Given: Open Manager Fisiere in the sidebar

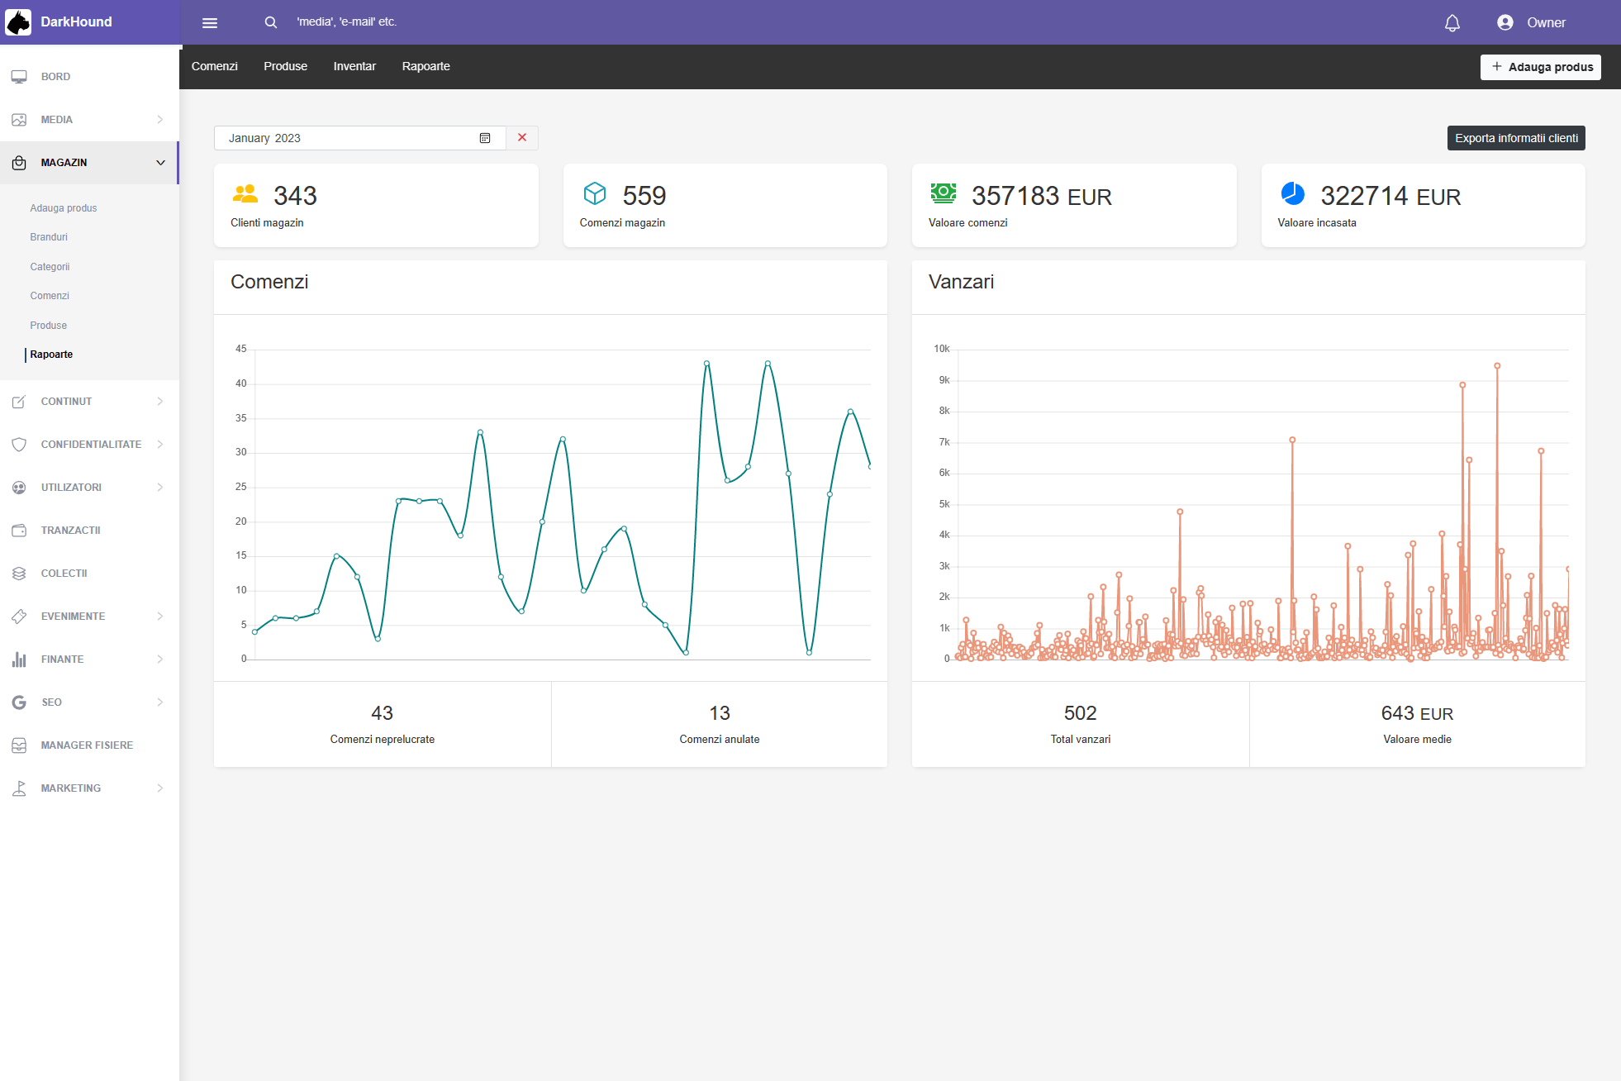Looking at the screenshot, I should click(x=87, y=745).
